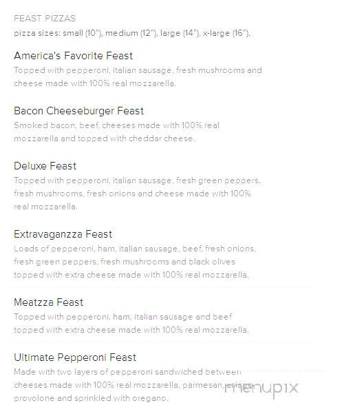The width and height of the screenshot is (344, 416).
Task: Click the Extravaganzza loads of pepperoni description
Action: coord(135,262)
